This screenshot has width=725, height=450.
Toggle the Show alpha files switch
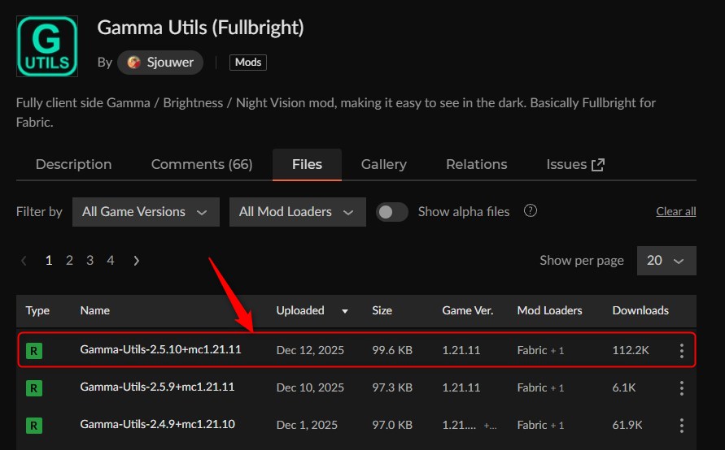tap(392, 212)
